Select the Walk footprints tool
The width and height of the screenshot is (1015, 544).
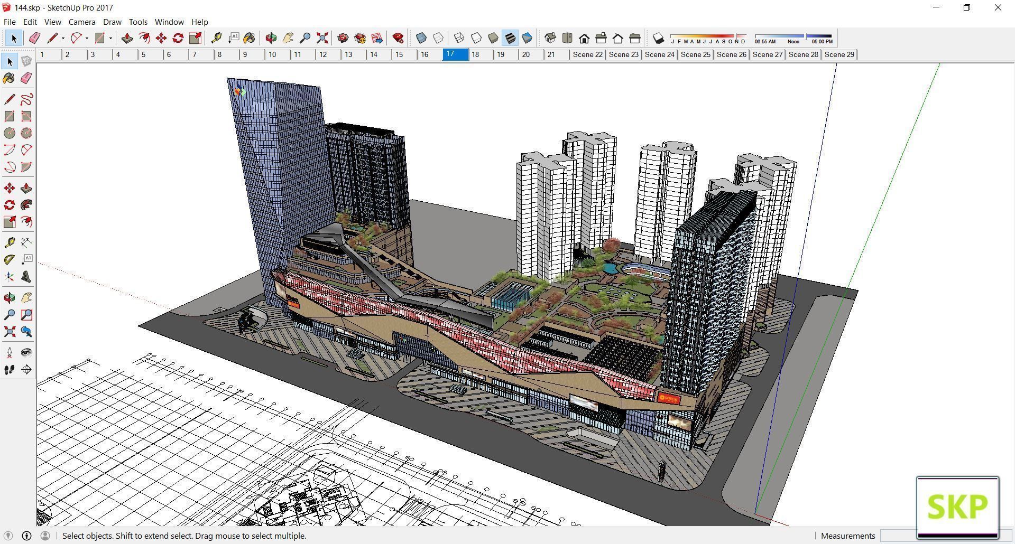coord(10,370)
